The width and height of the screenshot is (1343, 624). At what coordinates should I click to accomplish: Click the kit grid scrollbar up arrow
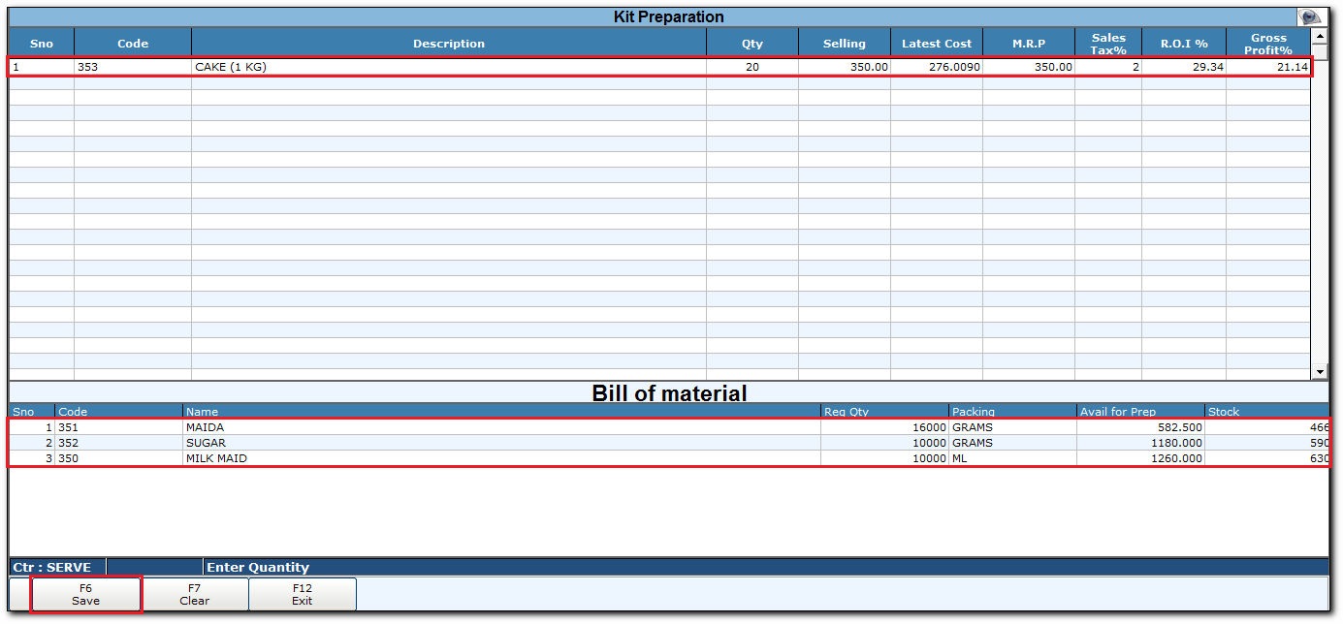pyautogui.click(x=1320, y=36)
